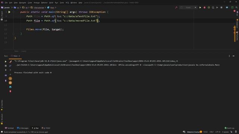Close the Main run tab

tap(19, 56)
